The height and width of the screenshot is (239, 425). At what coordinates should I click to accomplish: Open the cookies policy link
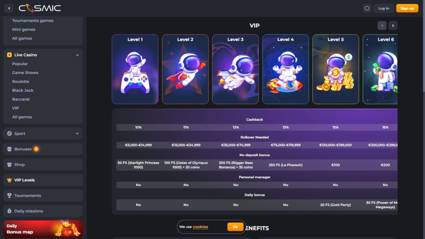[x=200, y=227]
